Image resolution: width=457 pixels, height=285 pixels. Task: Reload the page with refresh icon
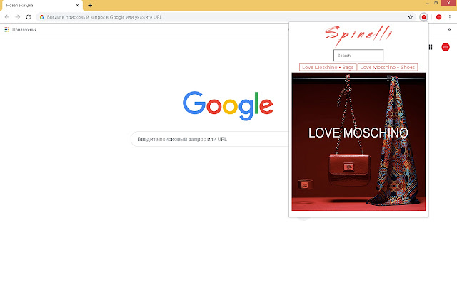(x=29, y=17)
